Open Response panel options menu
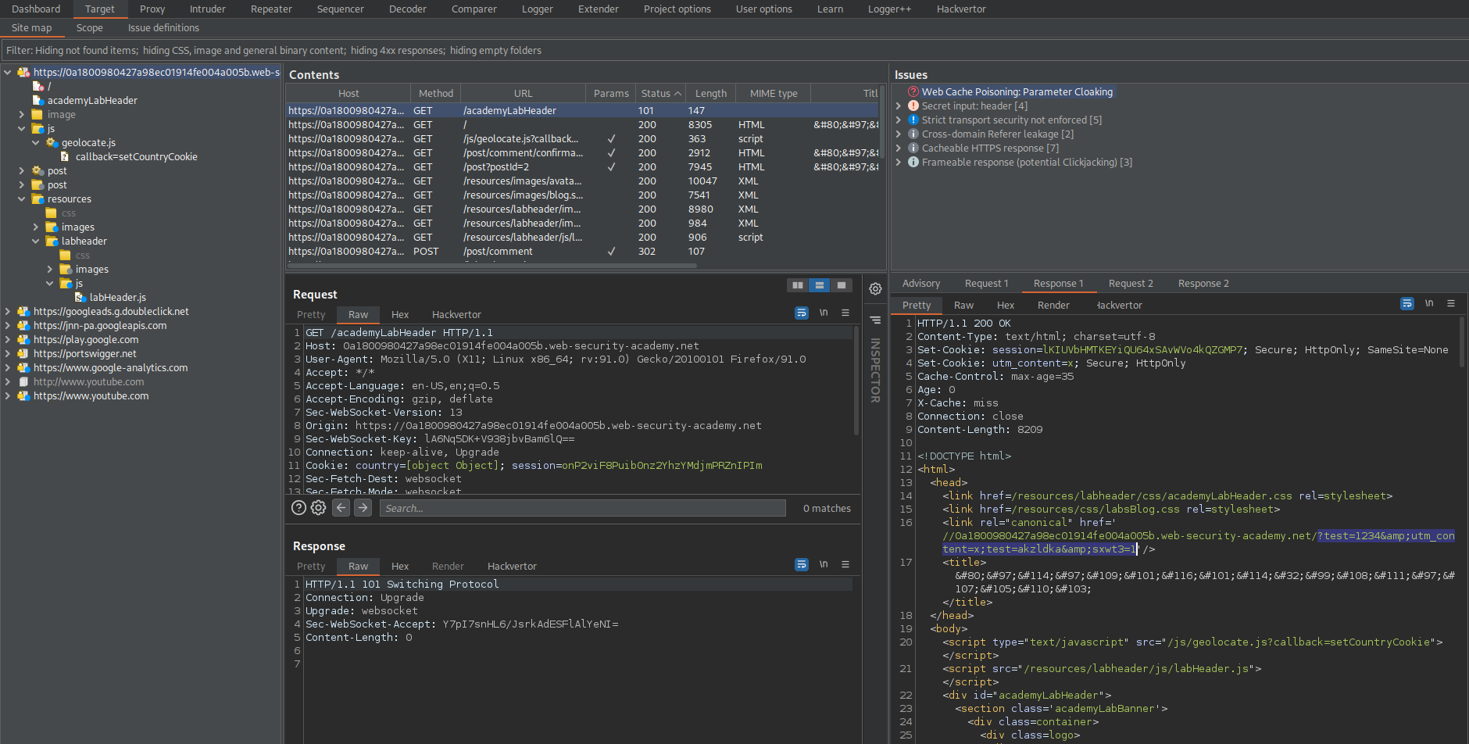Viewport: 1469px width, 744px height. (845, 564)
